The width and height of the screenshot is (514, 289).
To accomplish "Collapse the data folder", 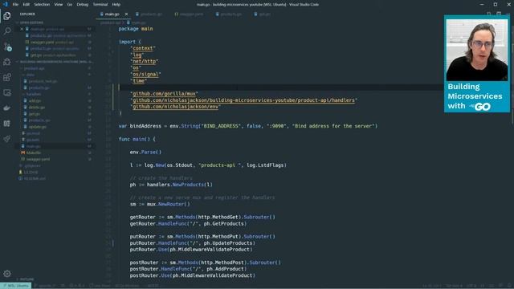I will click(x=31, y=75).
